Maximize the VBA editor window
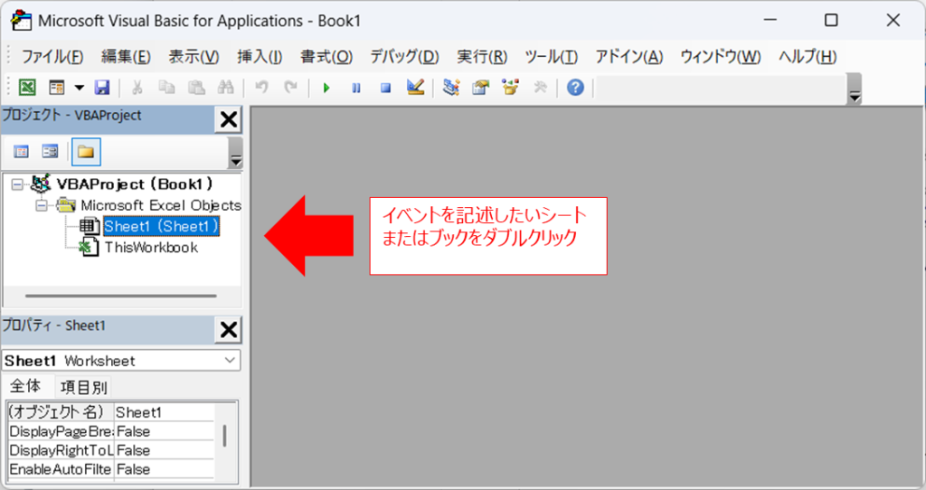Screen dimensions: 926x490 tap(831, 20)
